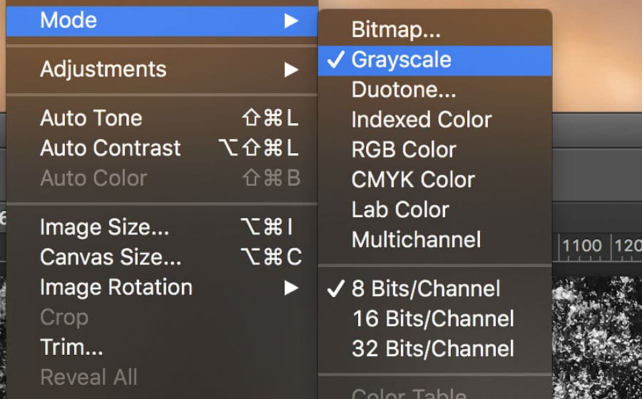Choose Multichannel mode
642x399 pixels.
[416, 239]
